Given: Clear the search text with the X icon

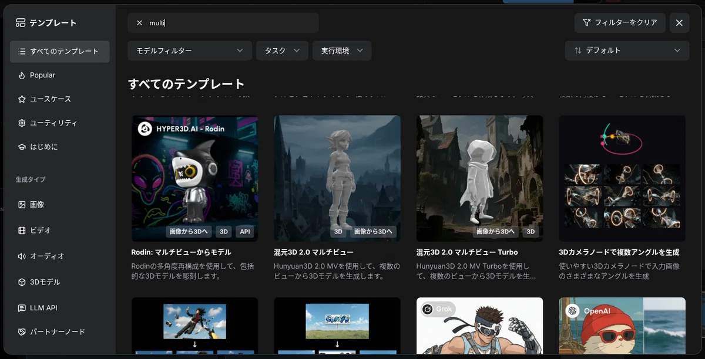Looking at the screenshot, I should 139,23.
